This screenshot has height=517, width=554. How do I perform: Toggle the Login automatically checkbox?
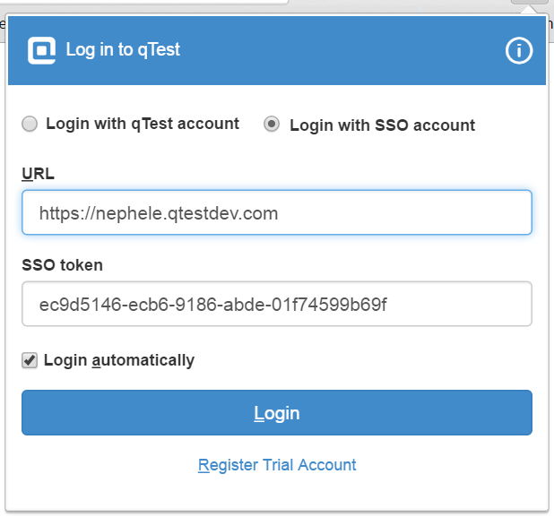pos(30,360)
